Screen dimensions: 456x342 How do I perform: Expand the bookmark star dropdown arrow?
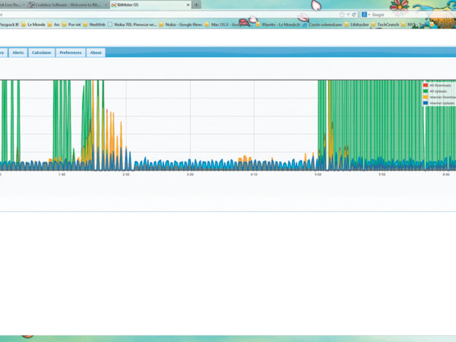[347, 14]
